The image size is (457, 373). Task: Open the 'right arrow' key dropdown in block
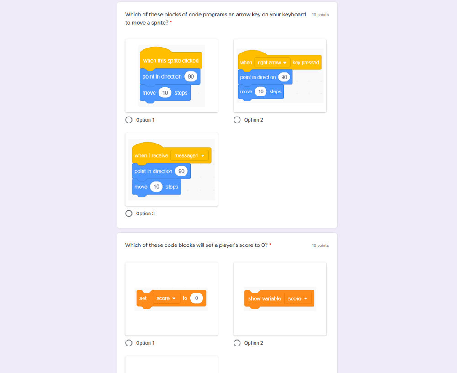pos(272,63)
